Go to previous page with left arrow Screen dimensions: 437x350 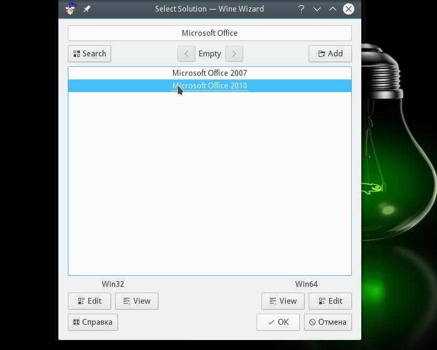coord(186,54)
